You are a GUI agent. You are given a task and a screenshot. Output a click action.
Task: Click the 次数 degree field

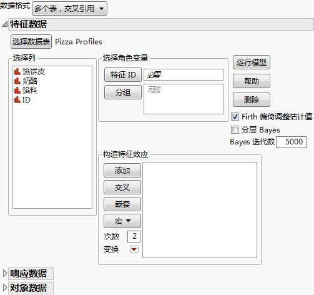point(134,236)
